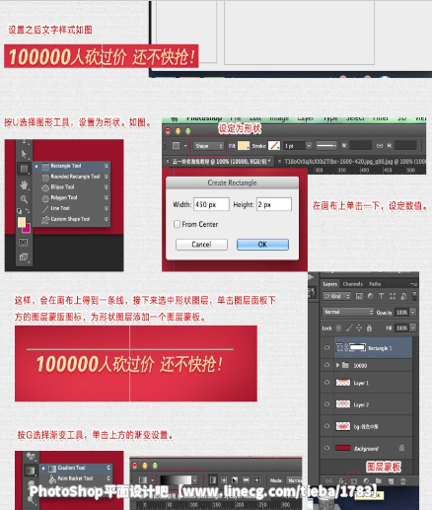Open the Normal blend mode dropdown

(x=347, y=312)
